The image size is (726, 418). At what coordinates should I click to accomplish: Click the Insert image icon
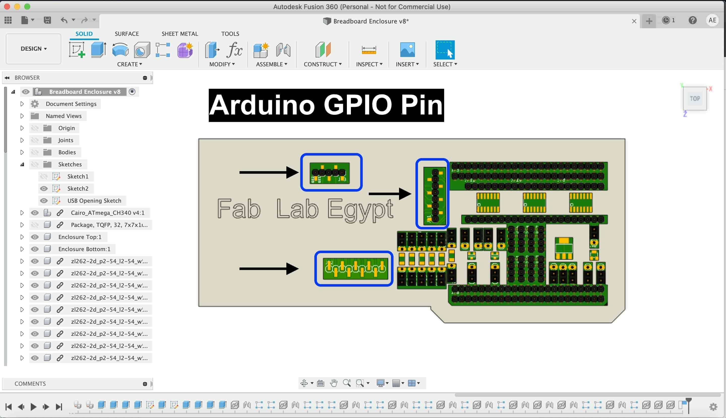407,50
